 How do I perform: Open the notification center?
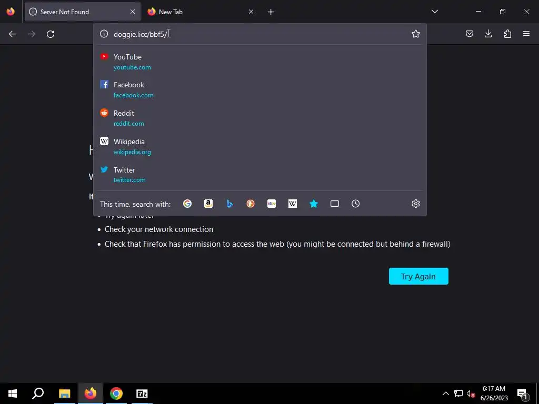click(522, 393)
